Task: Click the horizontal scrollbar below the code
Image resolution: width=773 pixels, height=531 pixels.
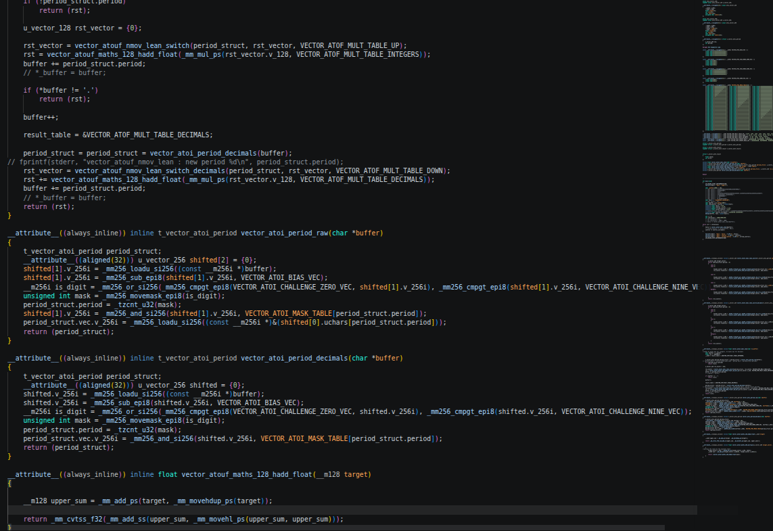Action: (335, 528)
